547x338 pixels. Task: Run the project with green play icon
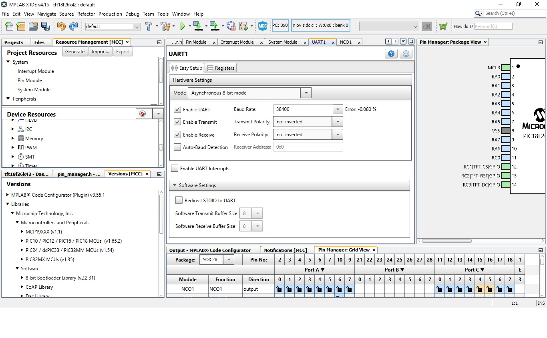point(183,26)
